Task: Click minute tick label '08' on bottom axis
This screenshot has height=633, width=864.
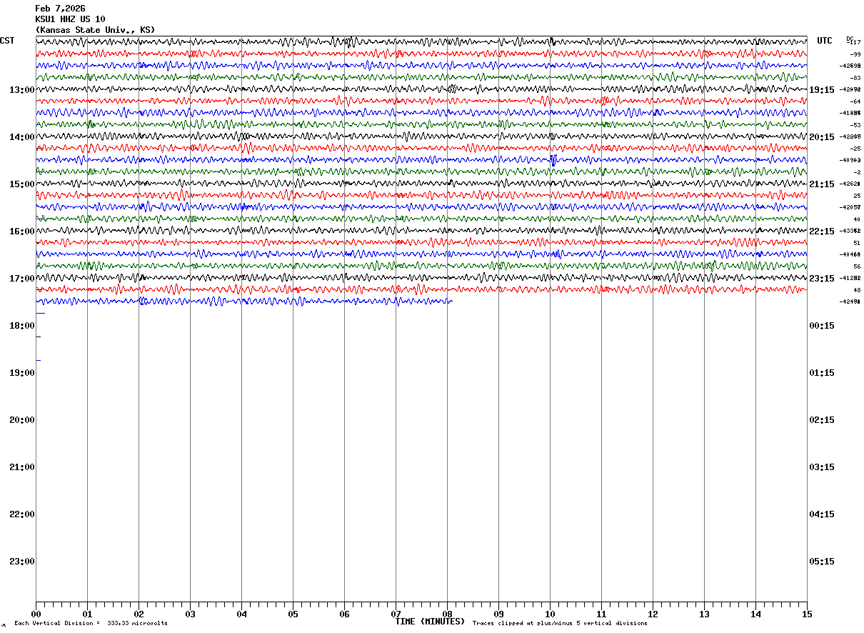Action: coord(447,614)
